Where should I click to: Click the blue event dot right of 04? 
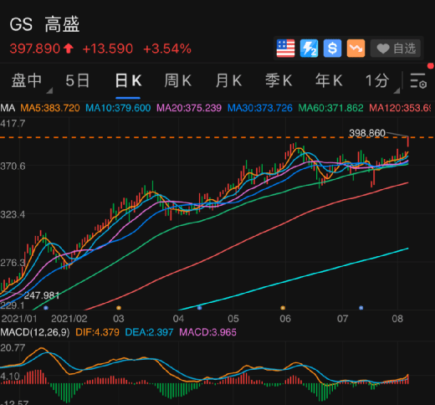[x=199, y=308]
